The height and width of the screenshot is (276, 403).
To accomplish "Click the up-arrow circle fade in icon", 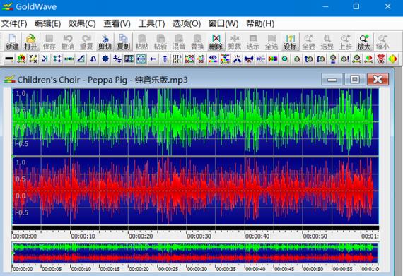I will pos(309,59).
